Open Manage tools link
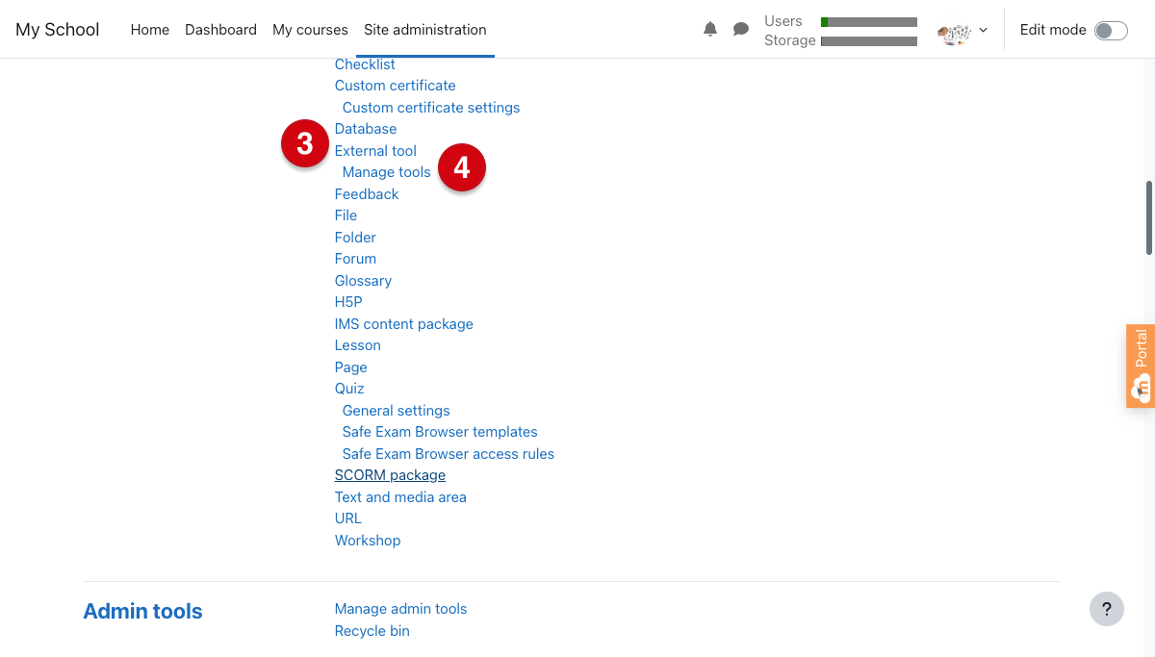The image size is (1155, 657). (387, 172)
